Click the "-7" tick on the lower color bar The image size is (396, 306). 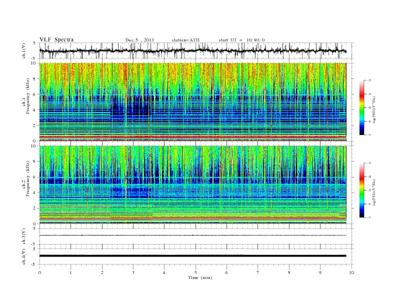tap(369, 217)
